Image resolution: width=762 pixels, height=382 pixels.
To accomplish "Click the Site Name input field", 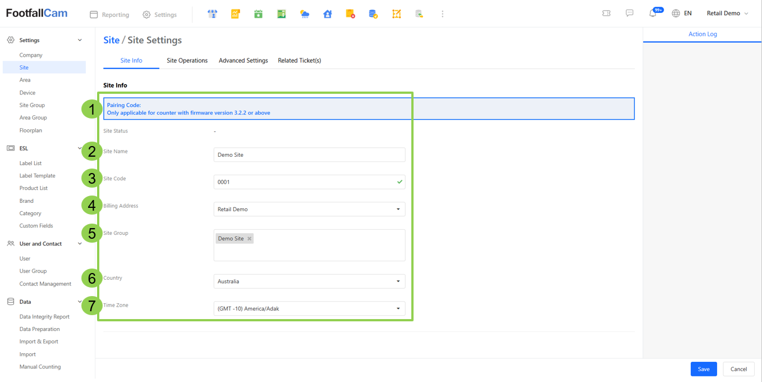I will click(x=309, y=154).
